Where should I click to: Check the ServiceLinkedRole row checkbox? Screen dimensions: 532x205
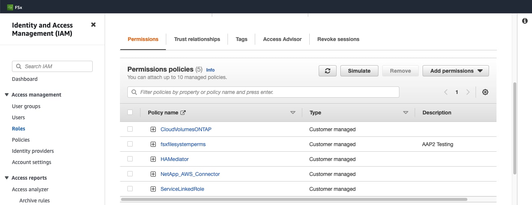130,189
